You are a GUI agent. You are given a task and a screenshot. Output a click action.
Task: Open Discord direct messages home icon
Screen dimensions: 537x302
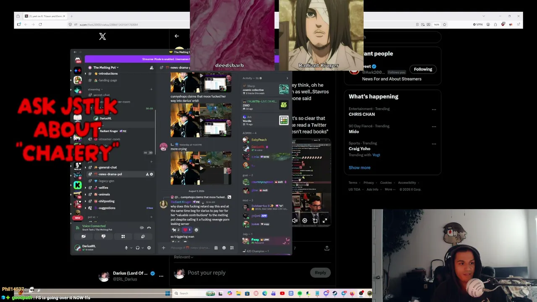click(x=78, y=60)
